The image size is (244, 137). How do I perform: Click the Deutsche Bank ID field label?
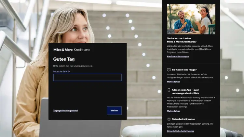[x=61, y=72]
